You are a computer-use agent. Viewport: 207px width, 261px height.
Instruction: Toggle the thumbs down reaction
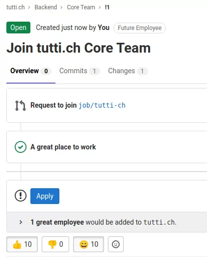click(x=55, y=244)
